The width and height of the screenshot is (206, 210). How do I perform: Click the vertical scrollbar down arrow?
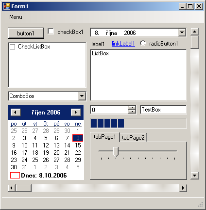click(195, 175)
